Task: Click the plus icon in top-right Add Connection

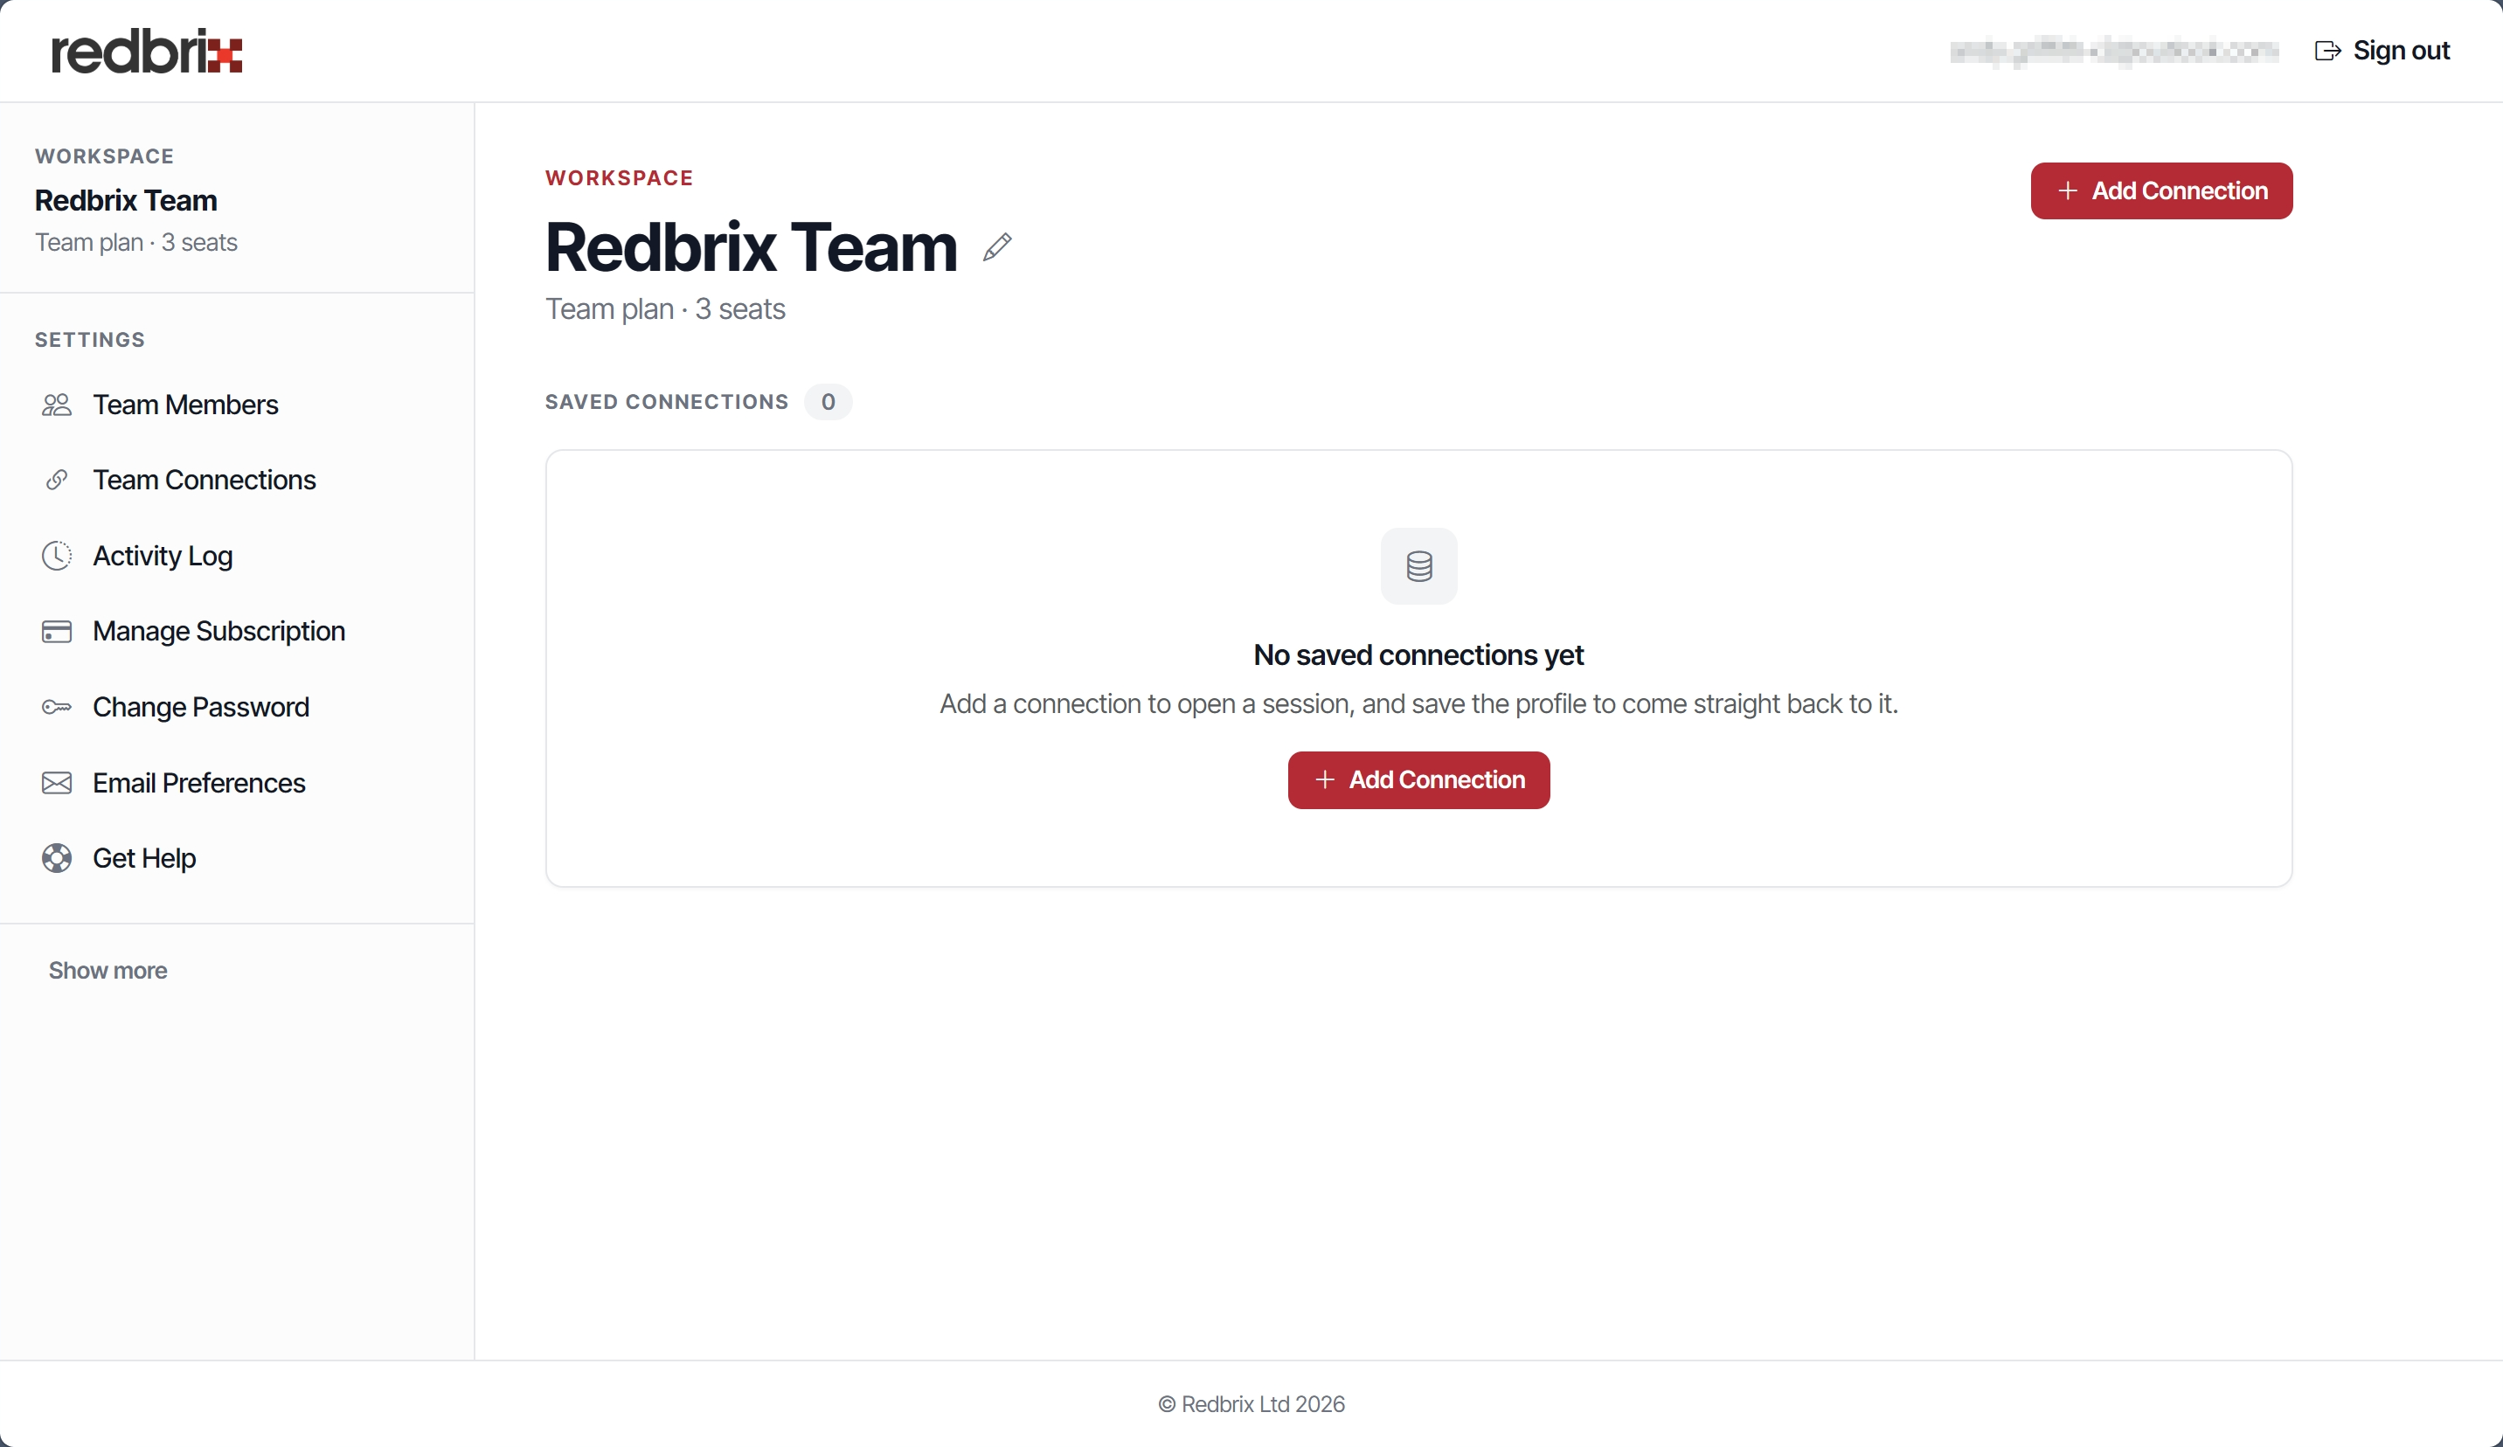Action: (2068, 190)
